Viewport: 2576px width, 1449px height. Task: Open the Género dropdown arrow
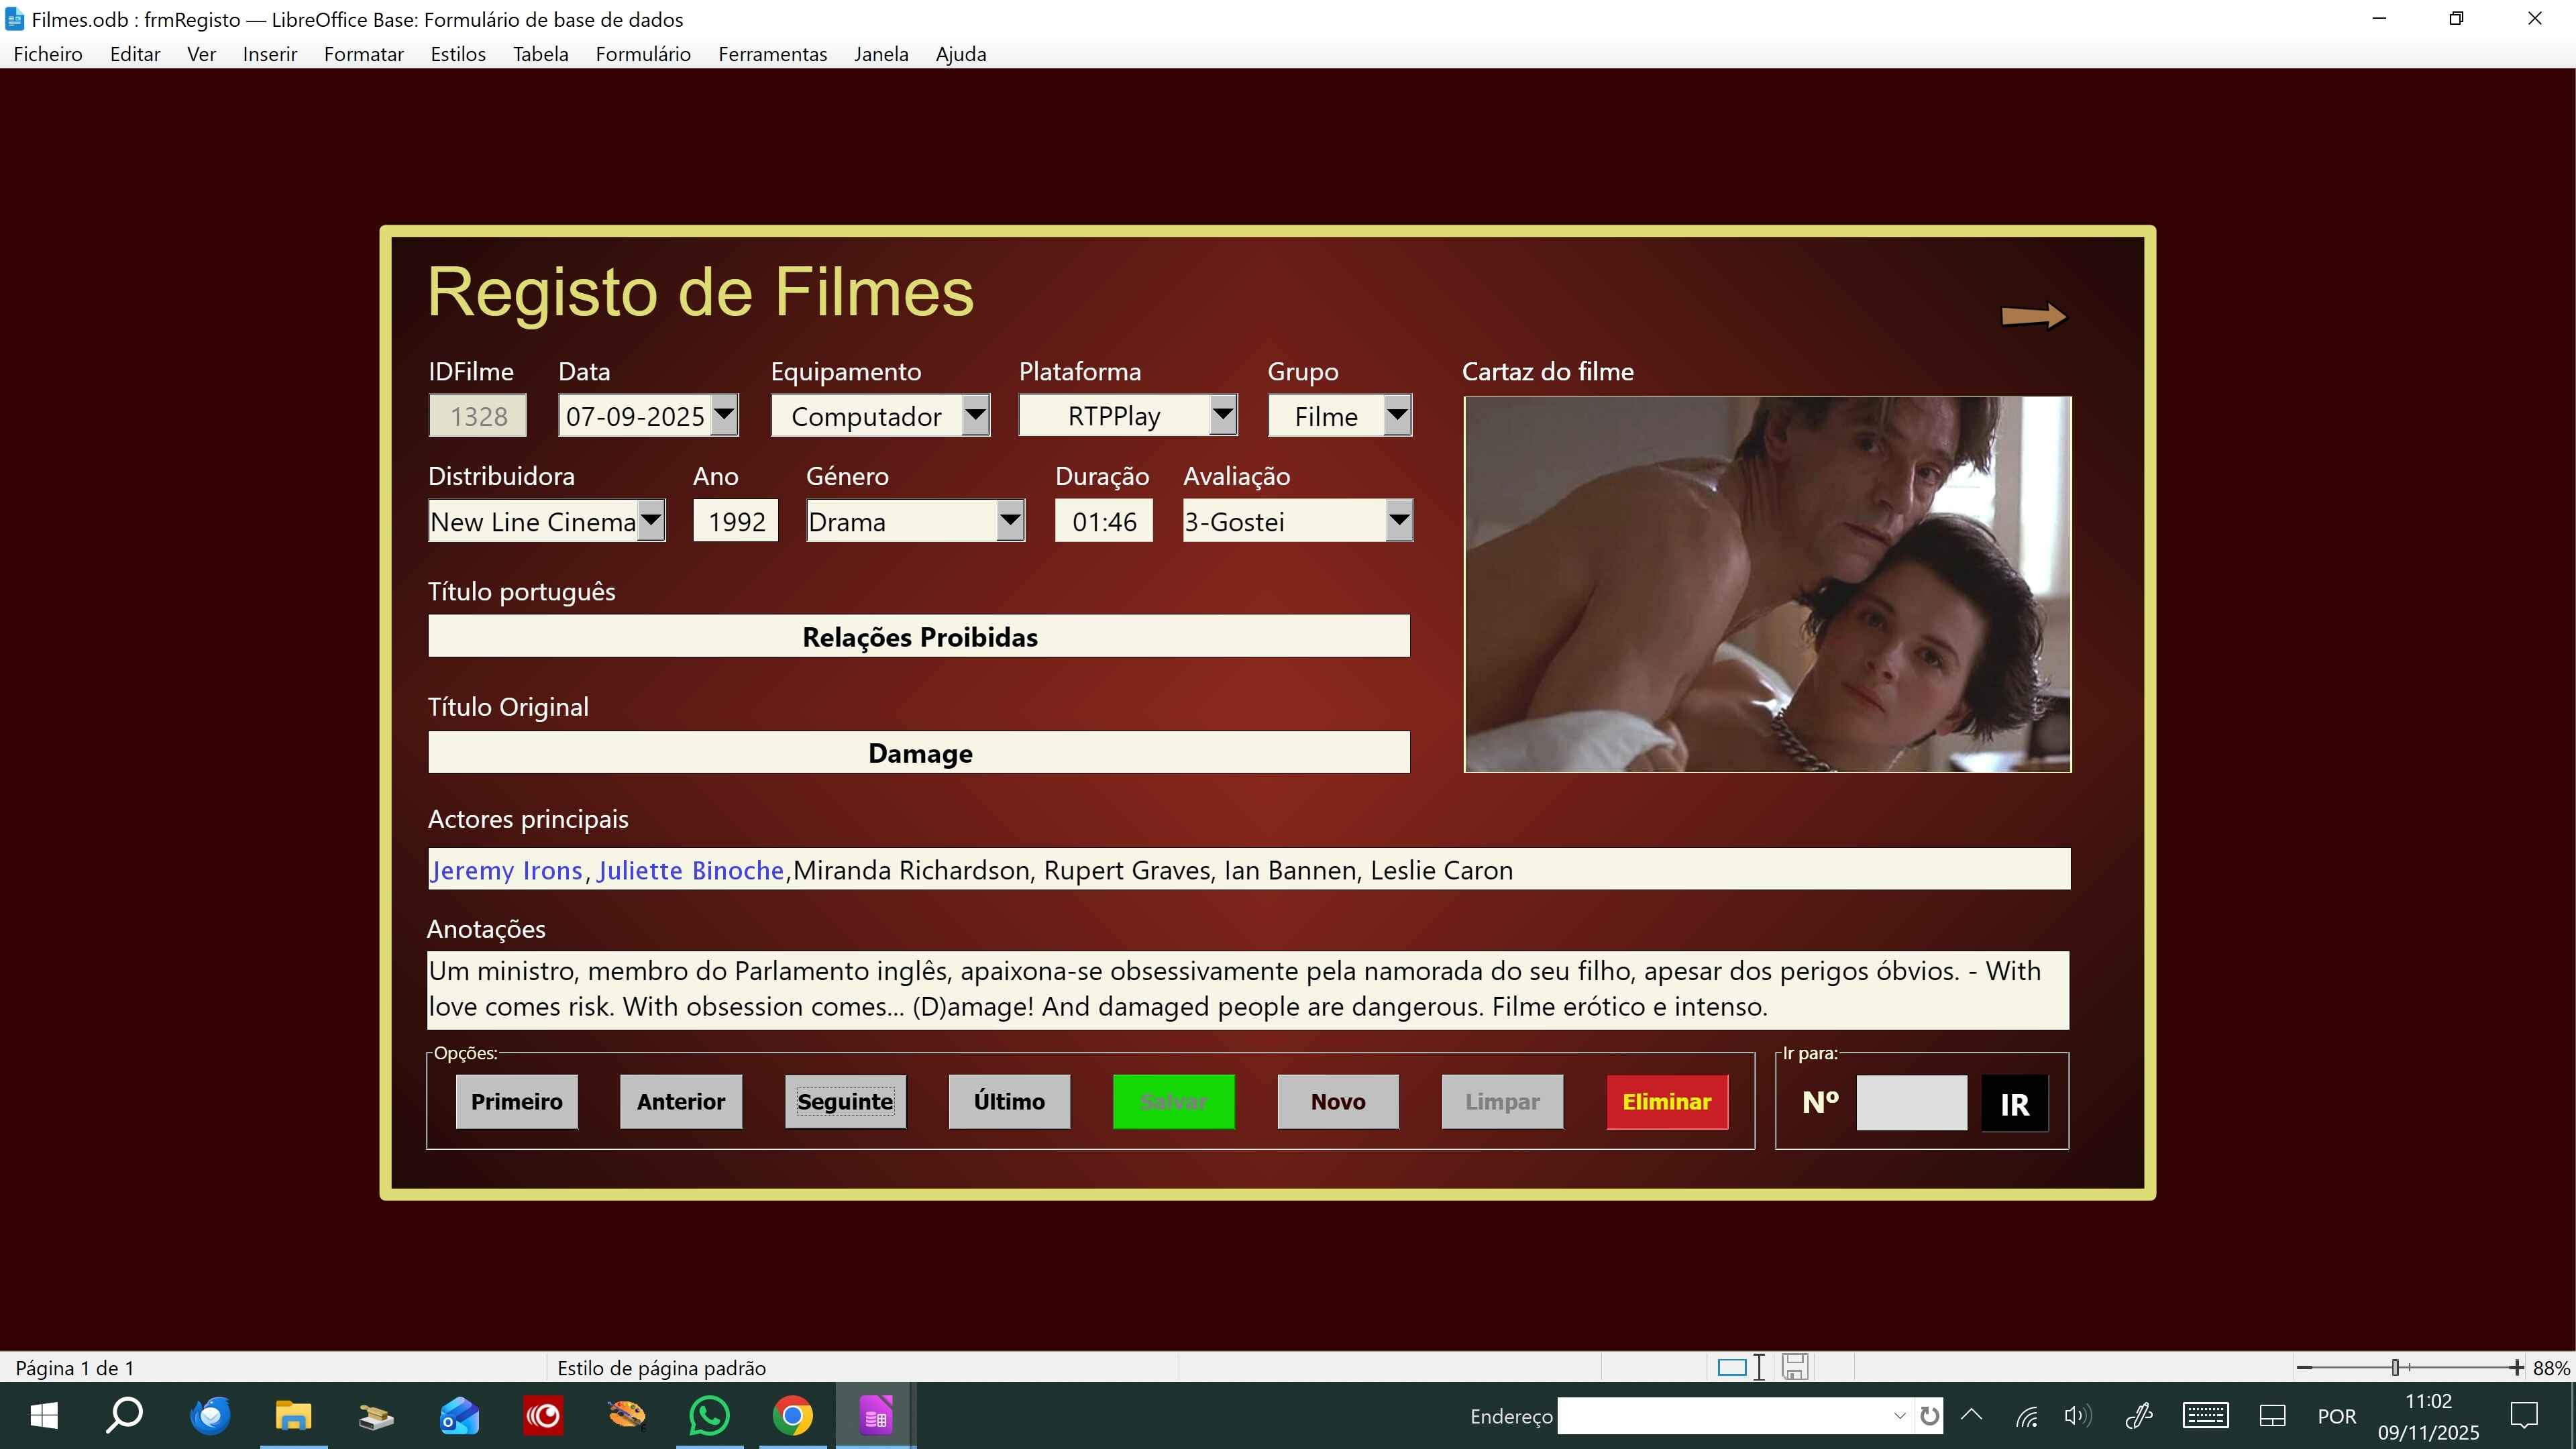click(1010, 520)
